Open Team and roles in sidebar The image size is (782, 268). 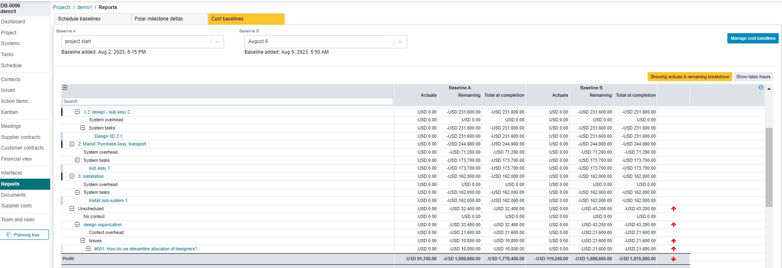pos(18,220)
